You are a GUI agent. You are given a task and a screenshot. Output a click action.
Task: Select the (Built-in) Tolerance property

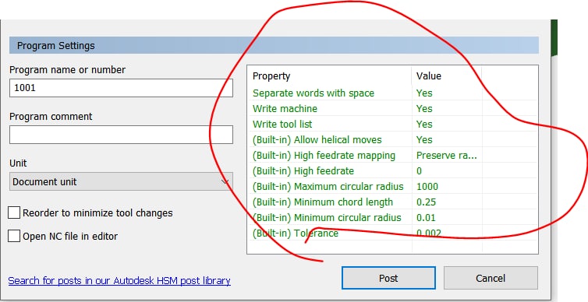[296, 234]
